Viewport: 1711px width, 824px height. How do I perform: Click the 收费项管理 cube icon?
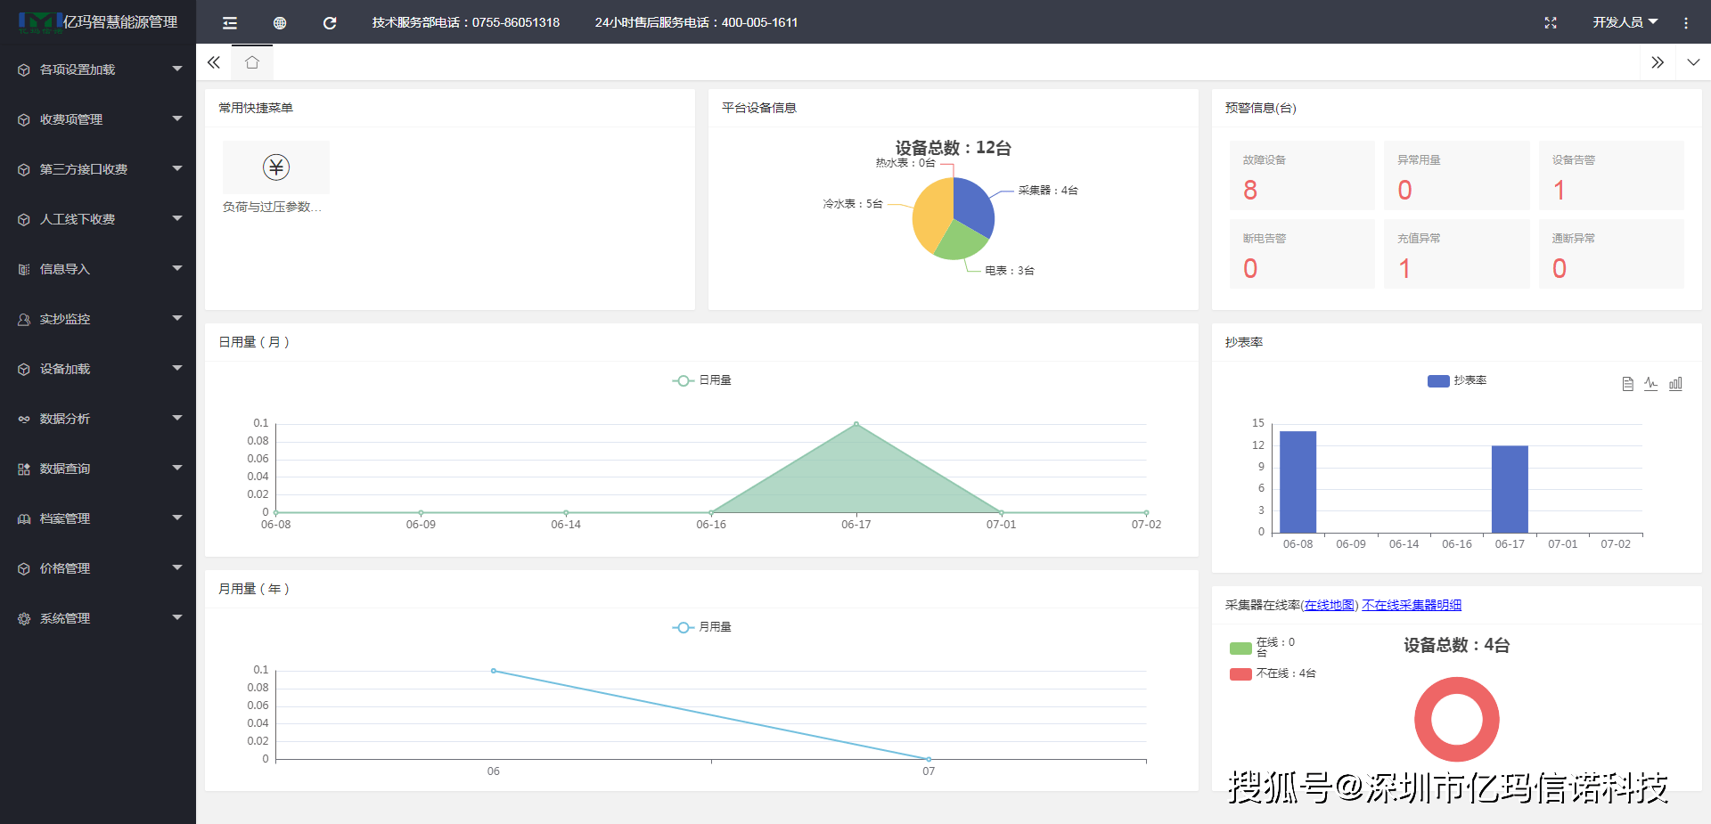pyautogui.click(x=24, y=119)
